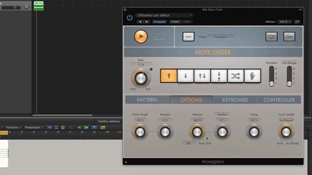The width and height of the screenshot is (312, 175).
Task: Open the Afficher 104% size menu
Action: [285, 21]
